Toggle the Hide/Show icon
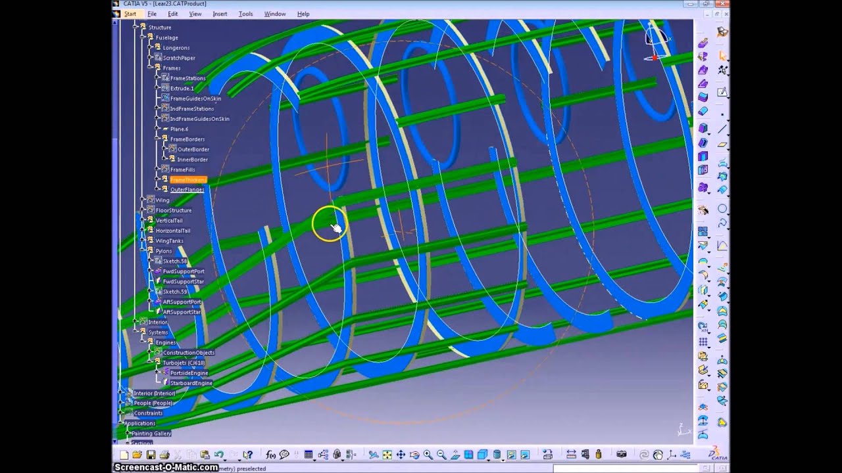The image size is (842, 473). 511,455
